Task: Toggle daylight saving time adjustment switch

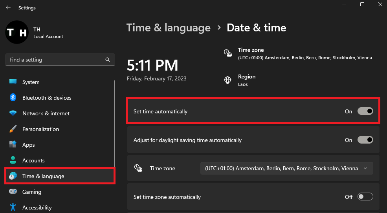Action: click(x=365, y=140)
